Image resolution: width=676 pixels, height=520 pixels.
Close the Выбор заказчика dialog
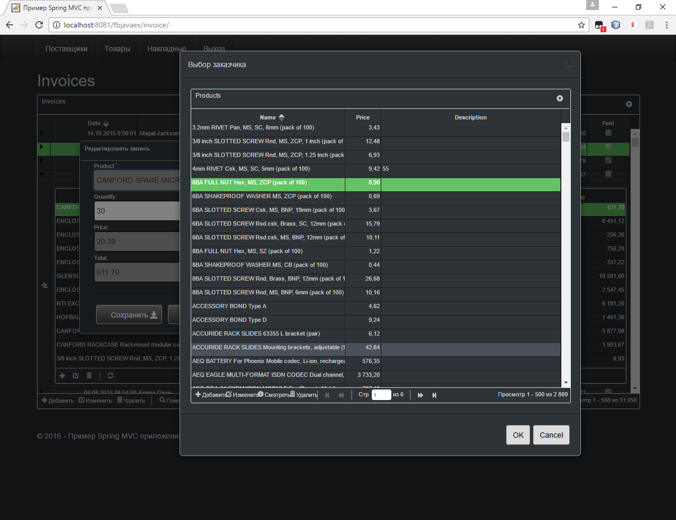pos(569,64)
